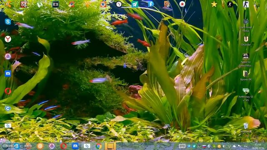267x150 pixels.
Task: Open the blue Maxthon desktop shortcut
Action: pos(8,74)
